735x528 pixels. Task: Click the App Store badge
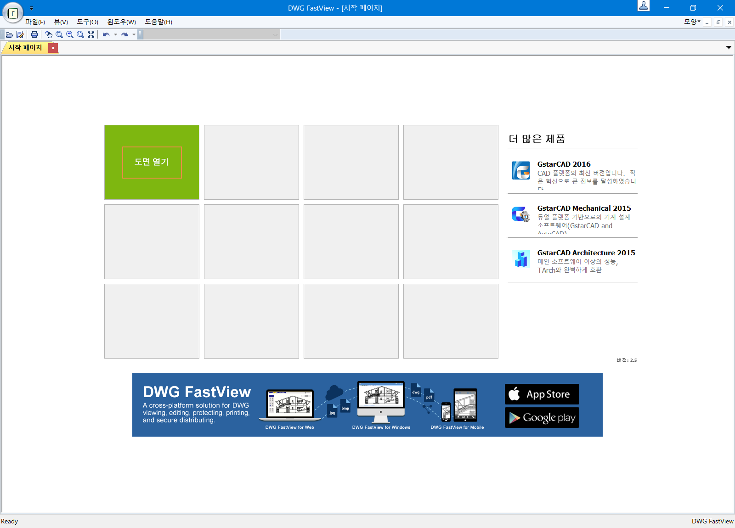[x=542, y=394]
